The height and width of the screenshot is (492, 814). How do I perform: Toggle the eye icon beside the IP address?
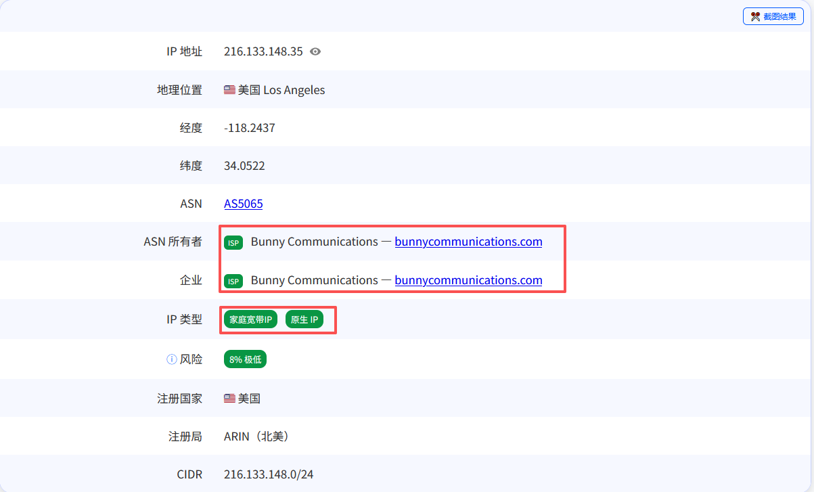[x=314, y=51]
